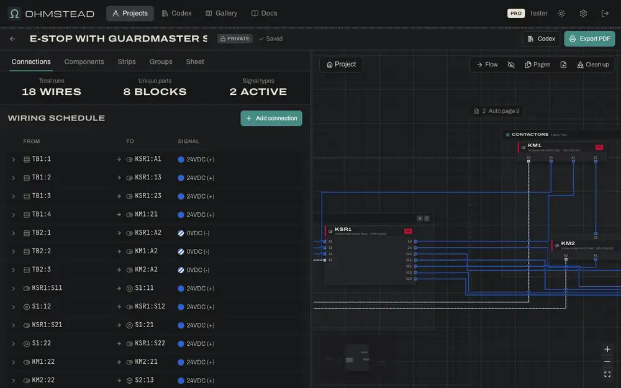Switch to the Components tab
This screenshot has height=388, width=621.
click(84, 61)
